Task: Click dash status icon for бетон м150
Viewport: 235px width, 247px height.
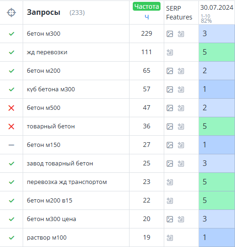Action: (11, 145)
